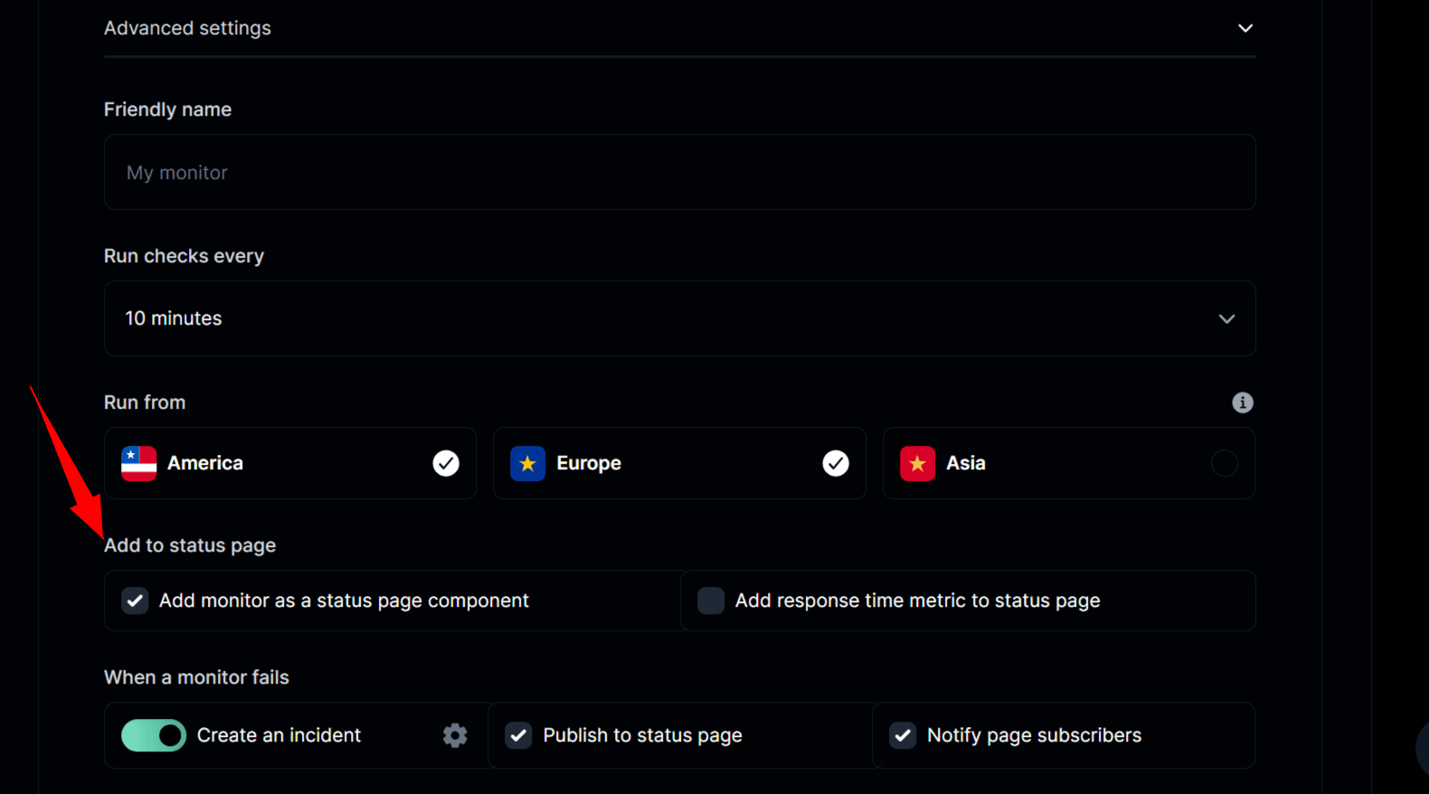
Task: Click the info icon beside Run from
Action: (1242, 402)
